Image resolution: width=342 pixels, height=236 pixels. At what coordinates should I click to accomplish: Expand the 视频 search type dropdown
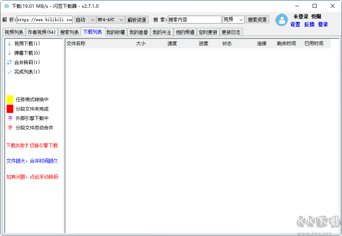[x=233, y=20]
